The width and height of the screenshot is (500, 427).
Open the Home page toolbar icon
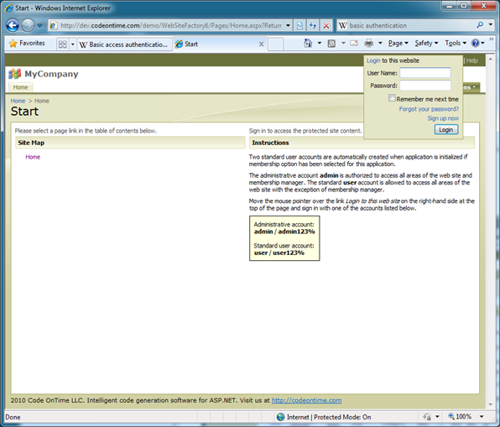coord(308,43)
